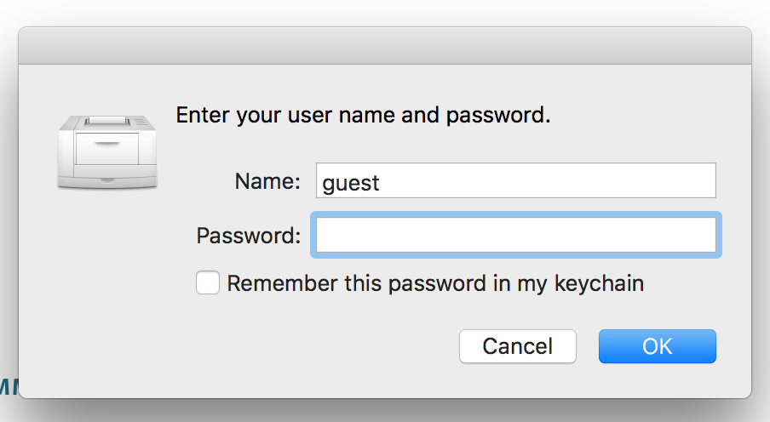Focus the Name field containing "guest"
This screenshot has height=422, width=770.
click(x=515, y=181)
